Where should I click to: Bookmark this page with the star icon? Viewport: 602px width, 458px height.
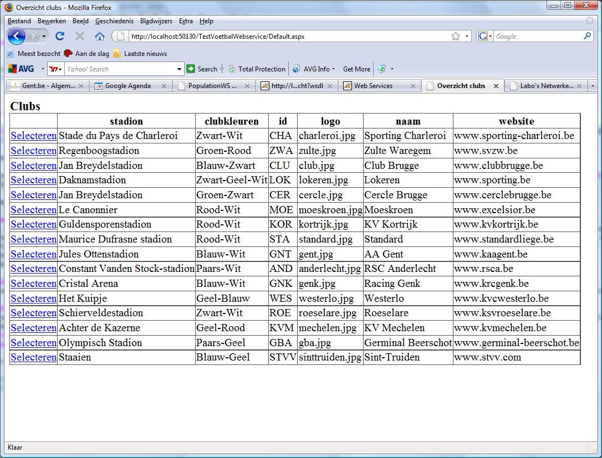(x=455, y=37)
